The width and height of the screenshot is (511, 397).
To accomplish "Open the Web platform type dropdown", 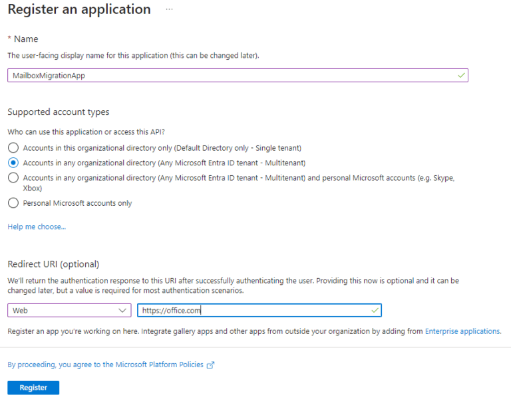I will coord(69,311).
